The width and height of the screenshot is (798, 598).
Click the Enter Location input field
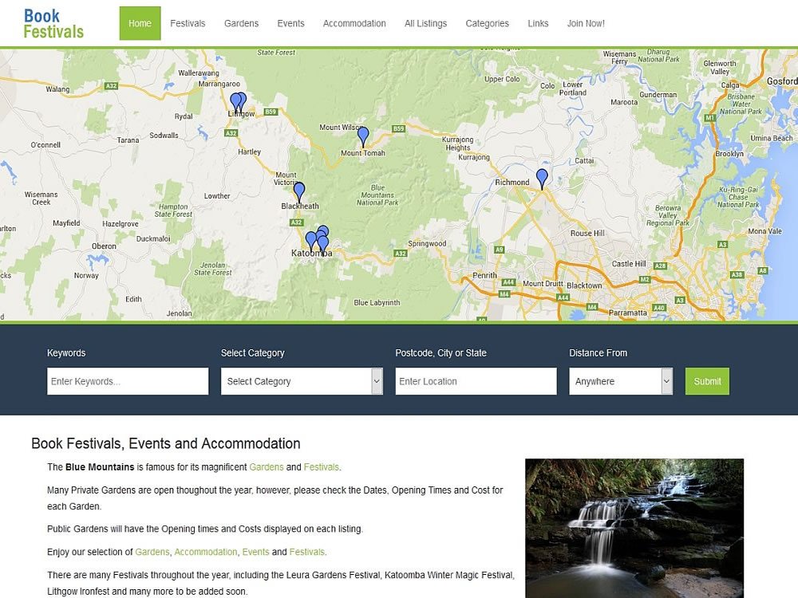click(476, 381)
